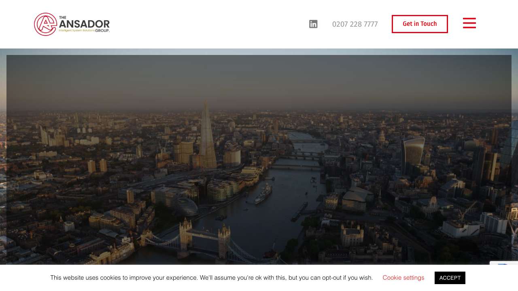The height and width of the screenshot is (291, 518).
Task: Click the HMS Belfast ship on the river
Action: (263, 194)
